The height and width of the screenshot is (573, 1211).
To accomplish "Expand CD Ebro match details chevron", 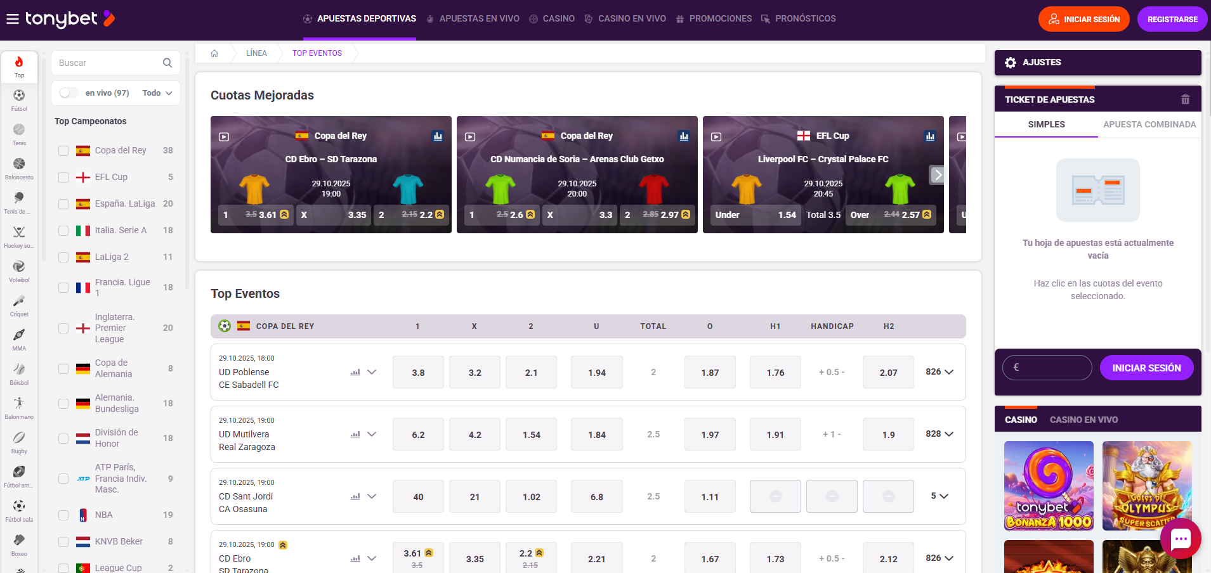I will click(372, 558).
